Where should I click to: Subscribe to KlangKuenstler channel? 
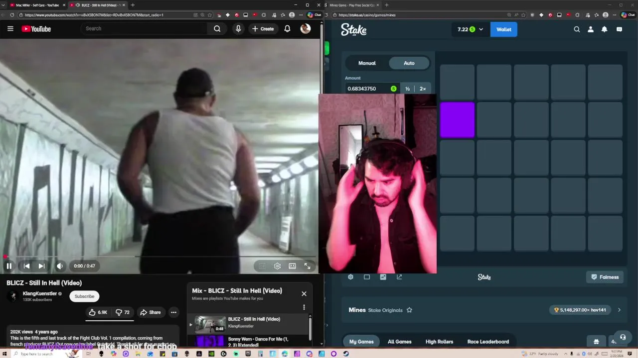[84, 296]
